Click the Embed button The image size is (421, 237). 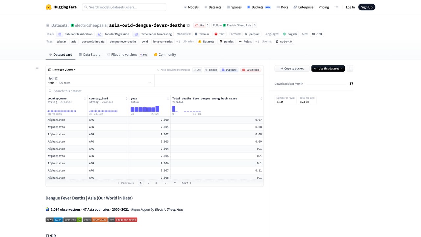[211, 70]
